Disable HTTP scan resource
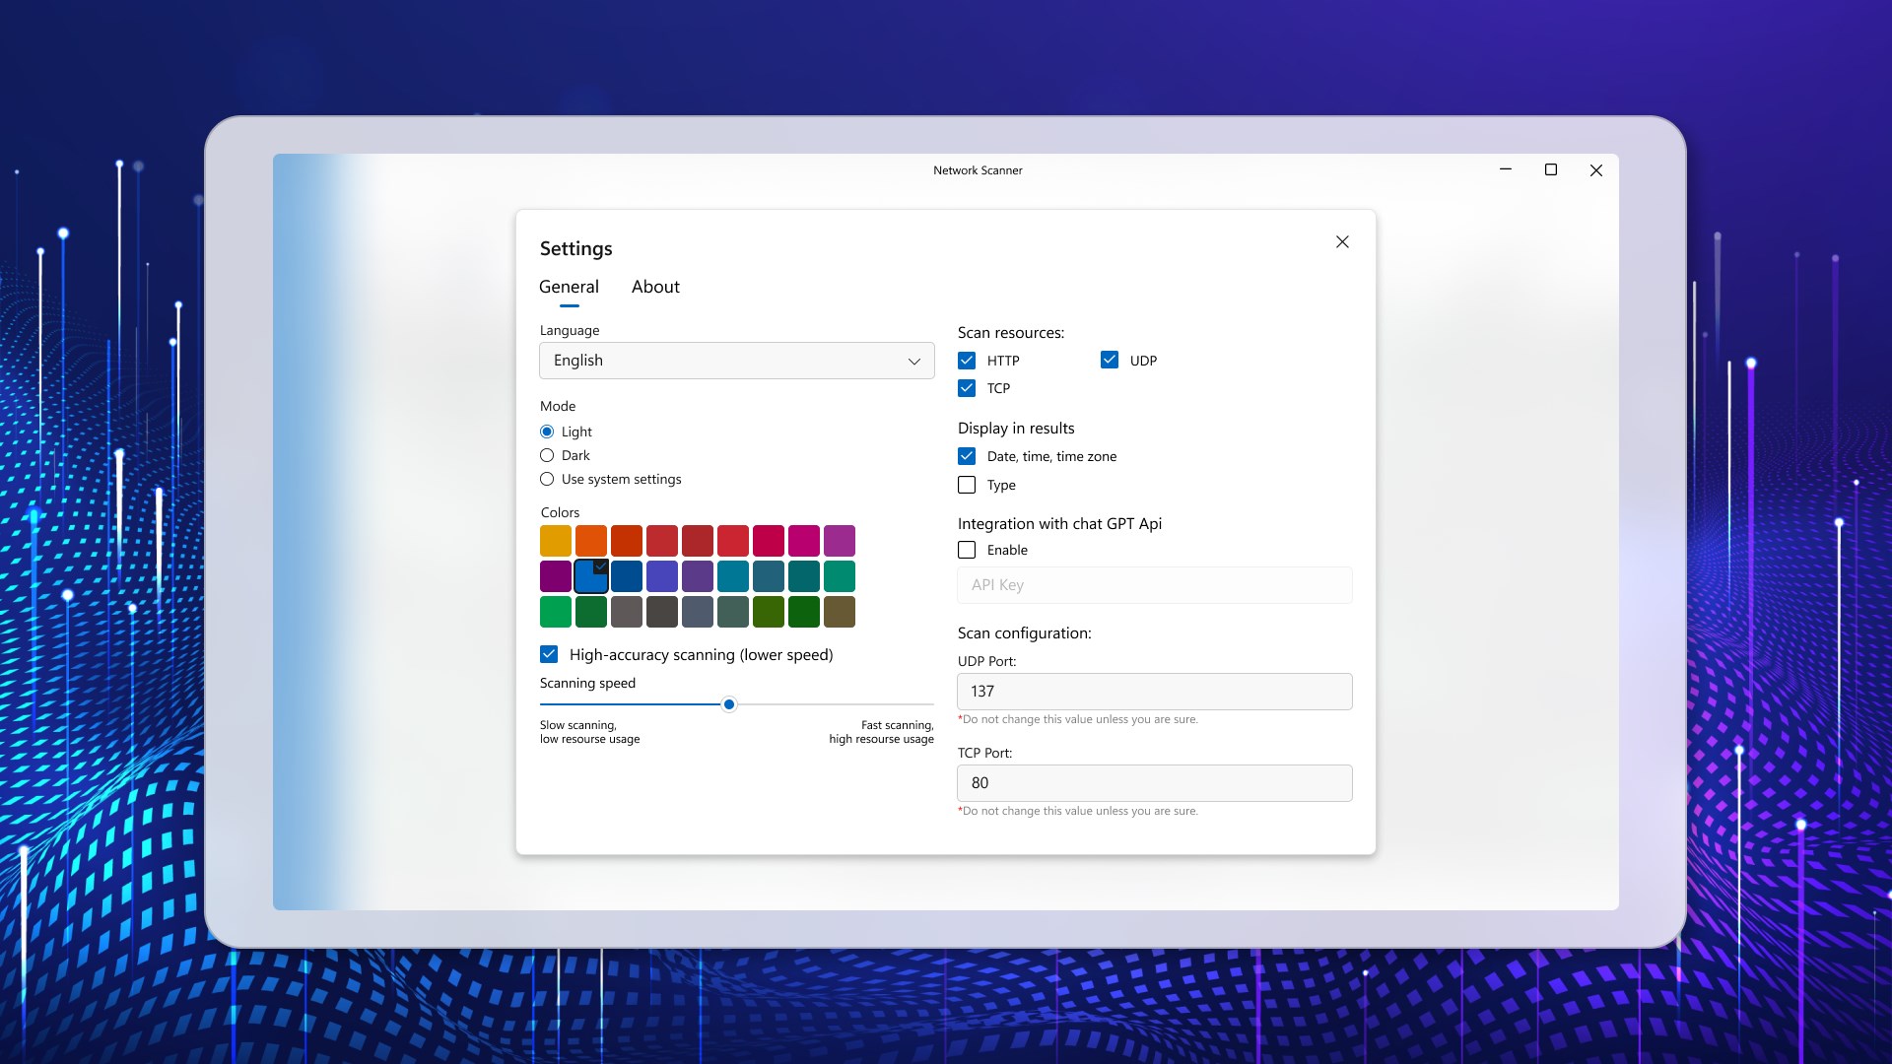This screenshot has height=1064, width=1892. coord(967,361)
